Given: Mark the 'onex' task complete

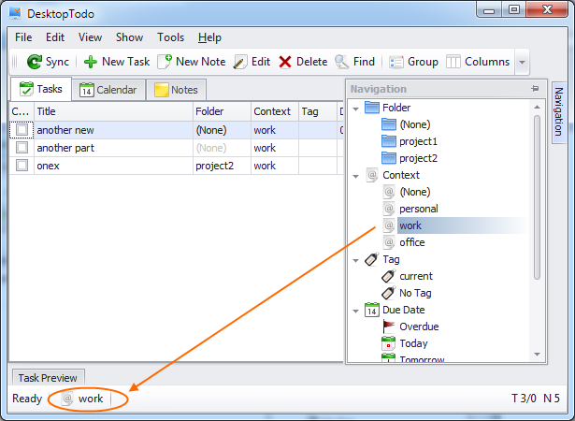Looking at the screenshot, I should click(22, 166).
